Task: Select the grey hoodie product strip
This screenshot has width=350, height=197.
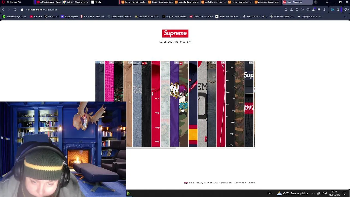Action: click(x=202, y=104)
